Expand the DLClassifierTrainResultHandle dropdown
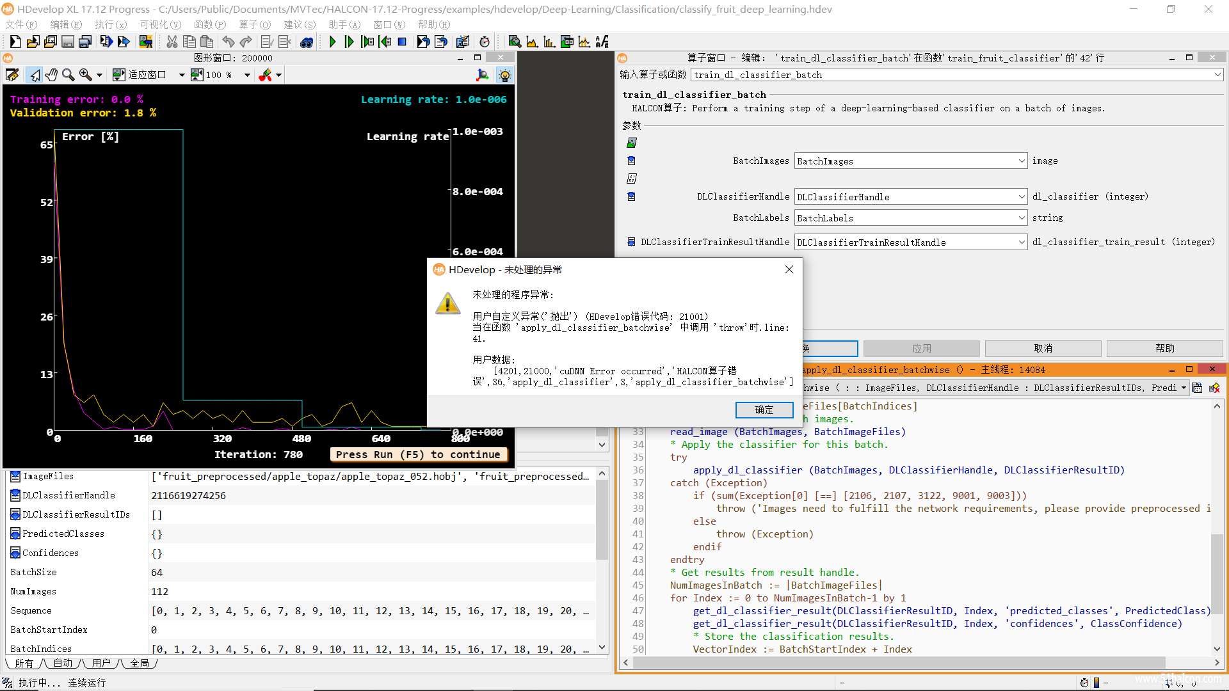 [x=1022, y=242]
